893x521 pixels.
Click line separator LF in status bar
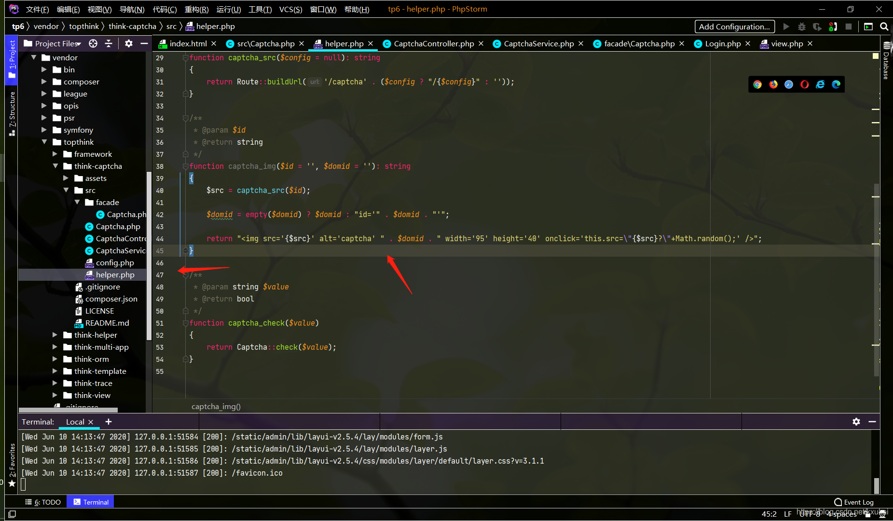[x=788, y=514]
